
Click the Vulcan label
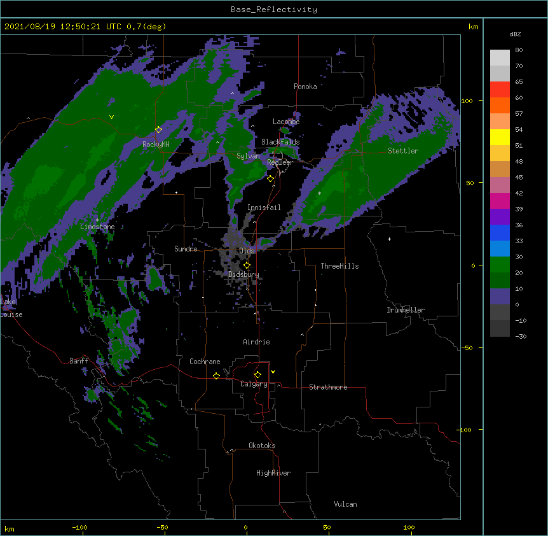345,504
